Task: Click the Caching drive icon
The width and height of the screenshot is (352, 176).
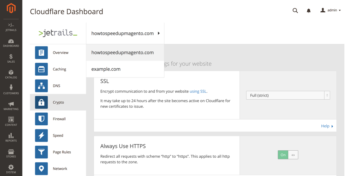Action: click(x=41, y=69)
